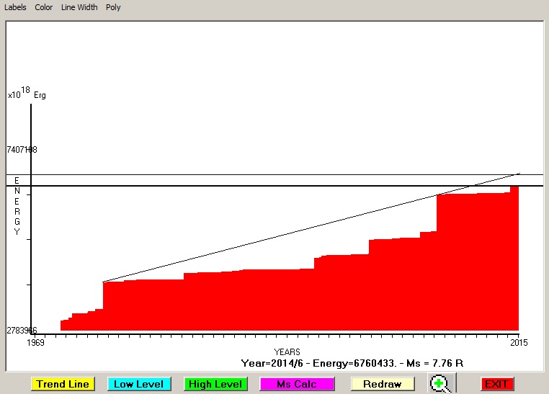Run the magenta Ms Calc button
Image resolution: width=549 pixels, height=394 pixels.
[x=296, y=384]
